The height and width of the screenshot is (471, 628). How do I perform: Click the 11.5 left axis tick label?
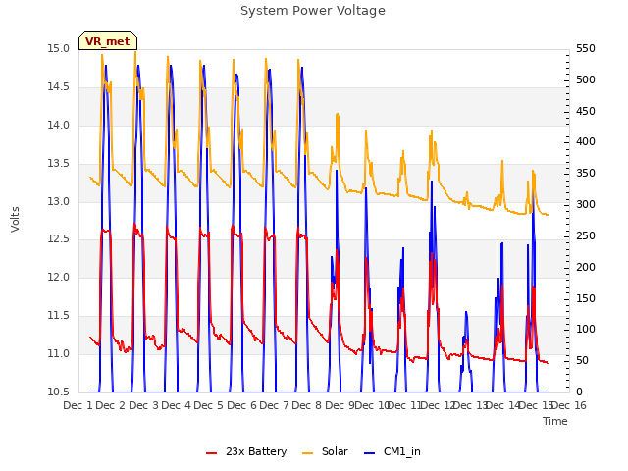tap(59, 316)
